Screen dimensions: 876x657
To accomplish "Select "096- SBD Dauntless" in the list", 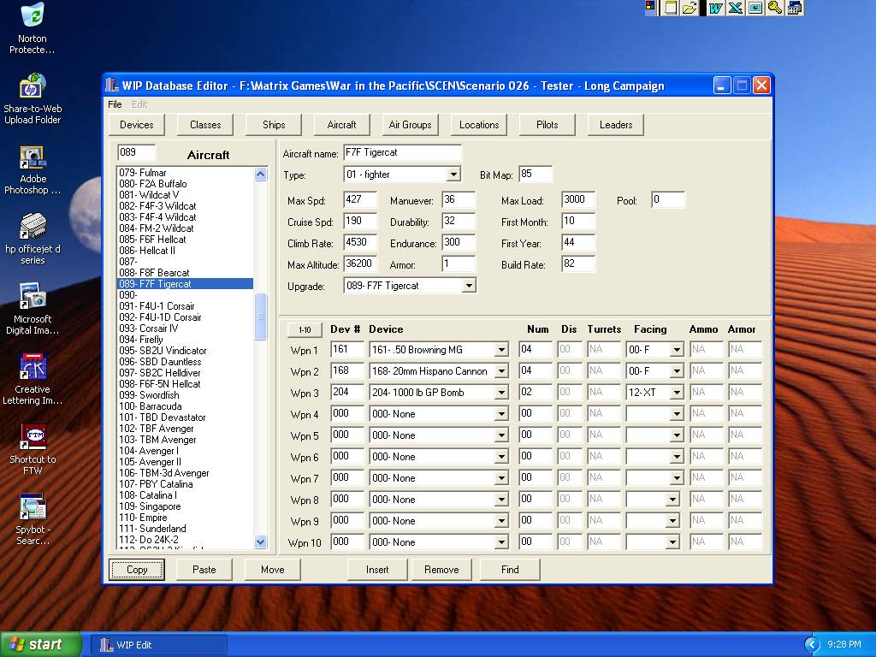I will [185, 362].
